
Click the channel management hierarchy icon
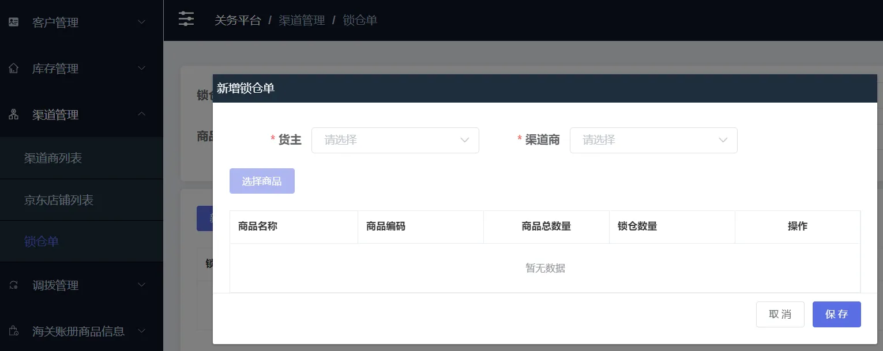pos(13,115)
